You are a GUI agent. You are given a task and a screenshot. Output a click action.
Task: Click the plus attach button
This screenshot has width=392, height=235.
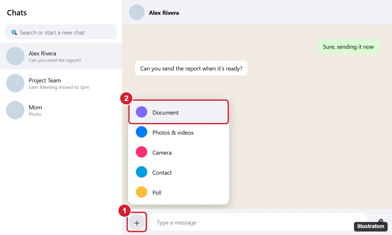137,223
